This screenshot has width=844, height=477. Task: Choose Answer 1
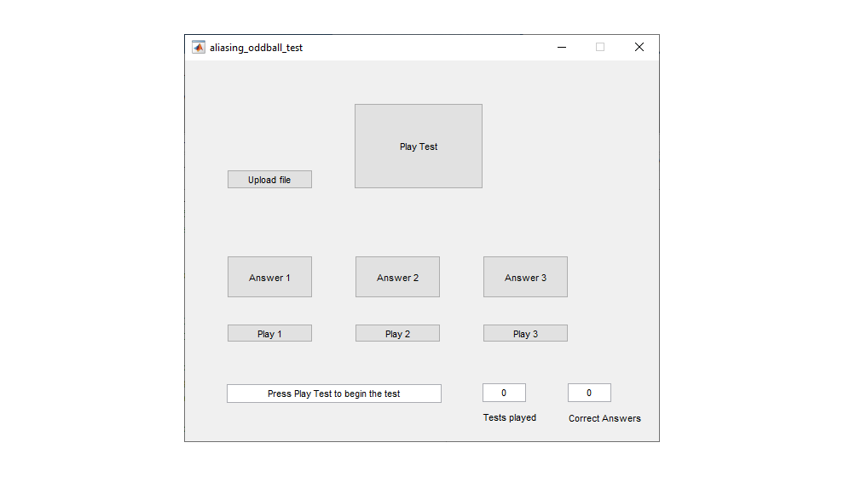coord(269,277)
